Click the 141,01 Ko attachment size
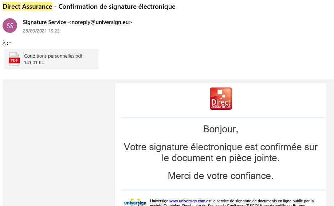Screen dimensions: 334x206 coord(34,63)
